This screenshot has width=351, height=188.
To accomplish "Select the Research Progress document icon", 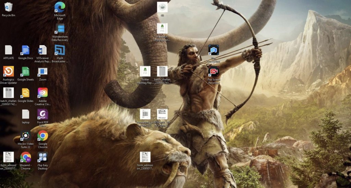I will pos(162,32).
